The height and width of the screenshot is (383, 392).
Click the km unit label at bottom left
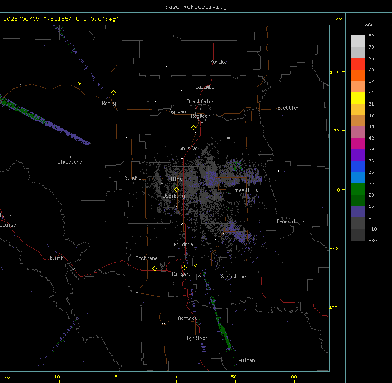7,378
